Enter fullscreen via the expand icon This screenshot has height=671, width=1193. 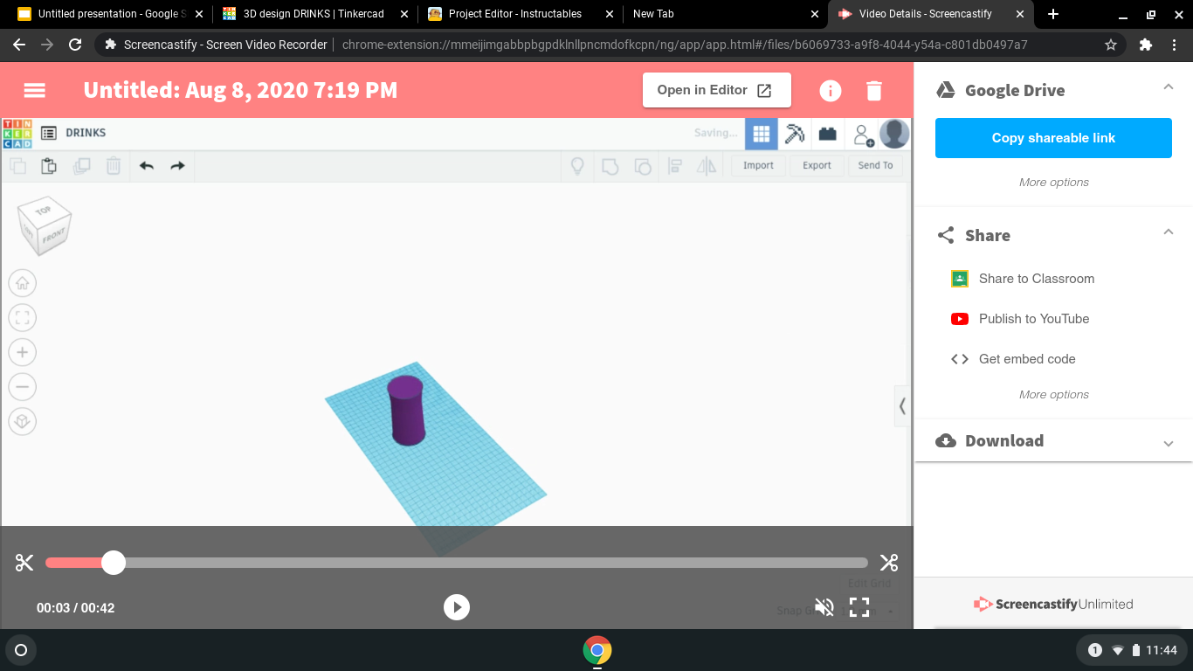859,606
